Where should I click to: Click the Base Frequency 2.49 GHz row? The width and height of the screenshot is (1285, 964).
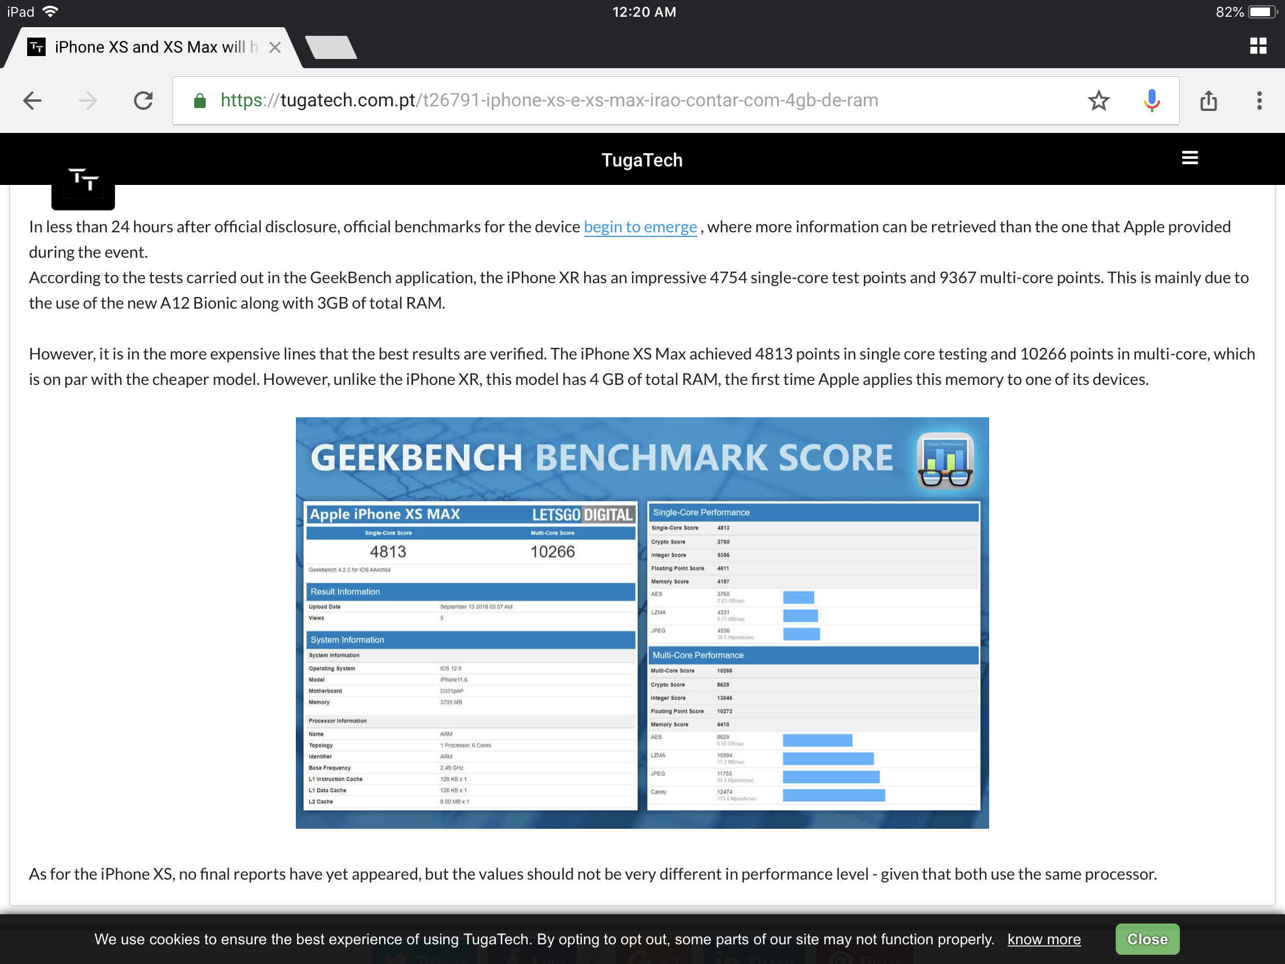coord(470,768)
